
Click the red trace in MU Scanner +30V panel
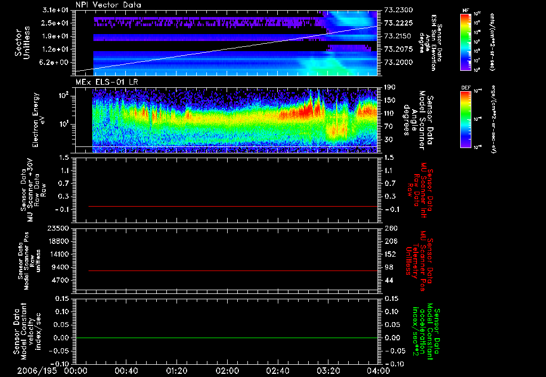(233, 206)
